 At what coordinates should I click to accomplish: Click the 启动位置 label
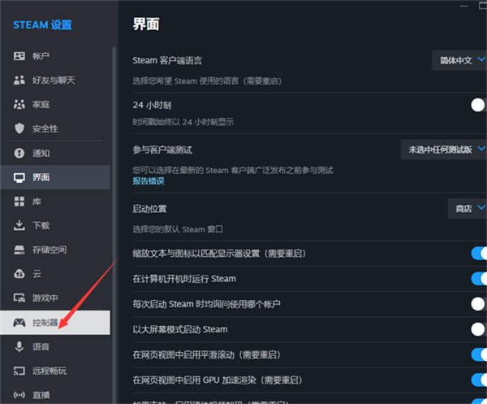click(149, 209)
